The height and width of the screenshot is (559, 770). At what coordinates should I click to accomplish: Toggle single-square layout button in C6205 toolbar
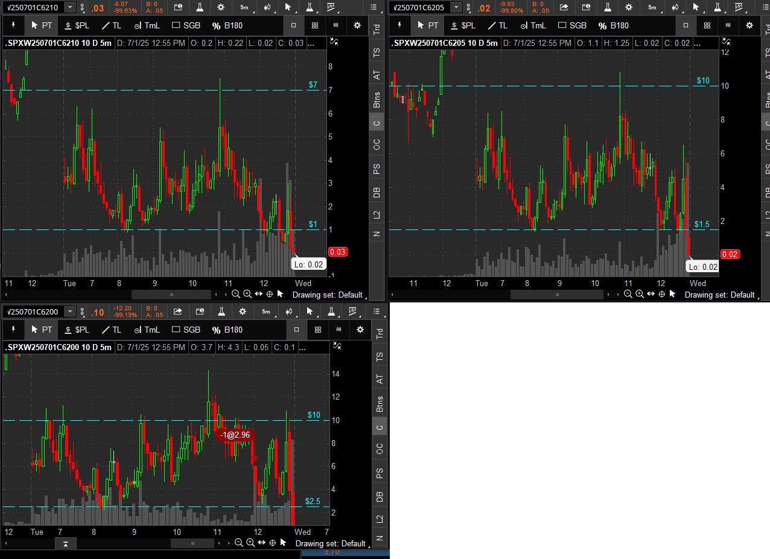coord(686,25)
